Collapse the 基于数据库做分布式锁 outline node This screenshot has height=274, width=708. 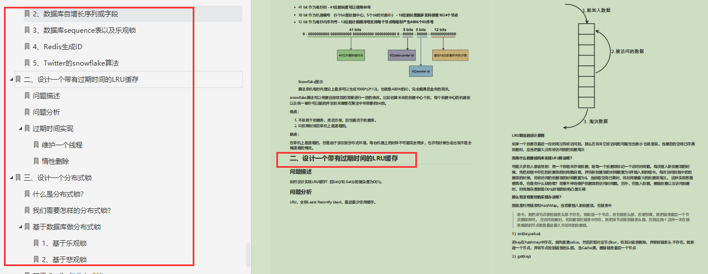(21, 227)
